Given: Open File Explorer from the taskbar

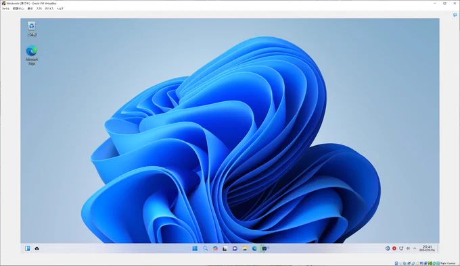Looking at the screenshot, I should coord(245,248).
